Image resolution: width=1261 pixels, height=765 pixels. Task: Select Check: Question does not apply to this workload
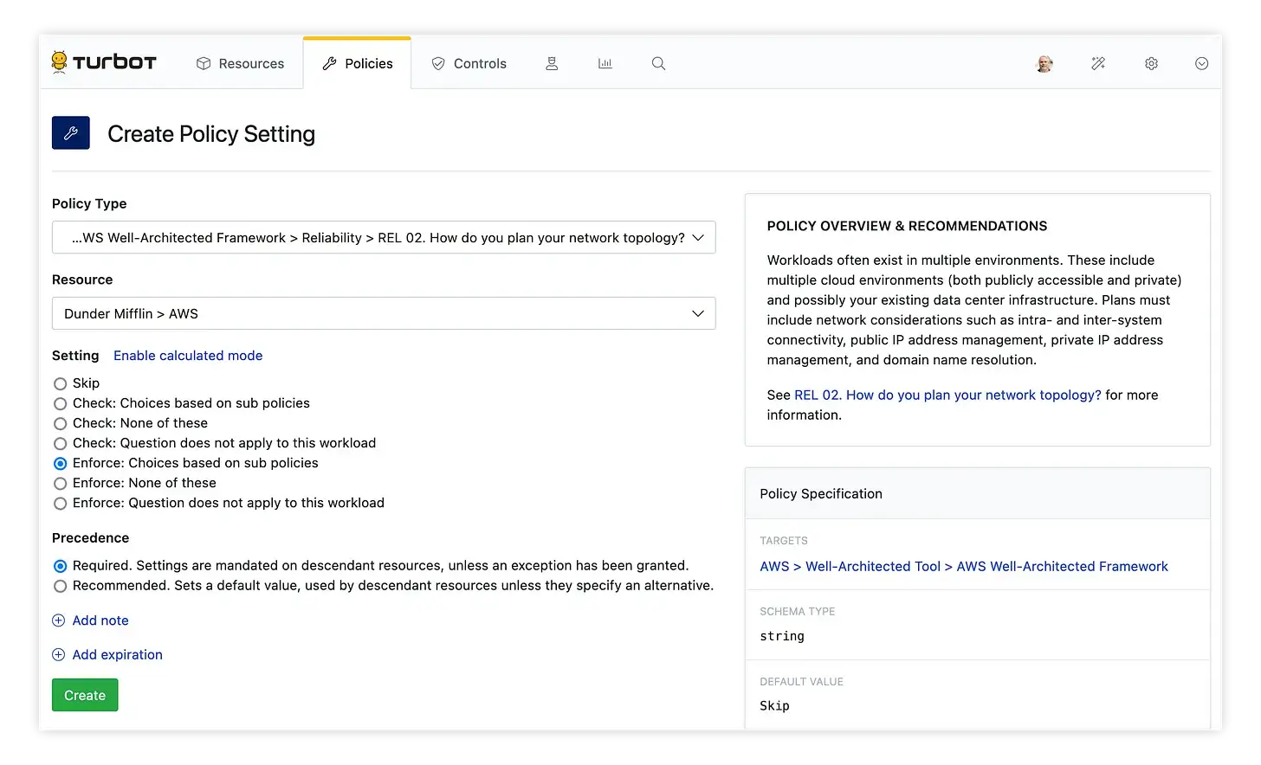tap(60, 443)
